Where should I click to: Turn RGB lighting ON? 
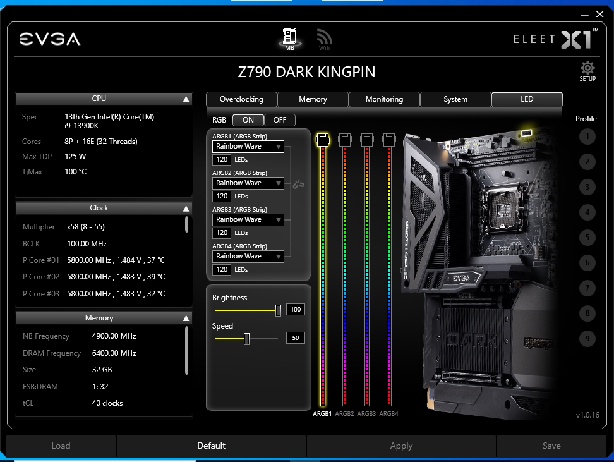[x=248, y=120]
